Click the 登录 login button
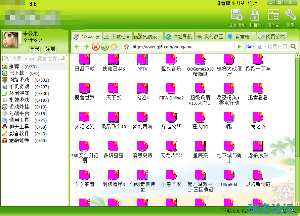The height and width of the screenshot is (216, 300). tap(34, 49)
